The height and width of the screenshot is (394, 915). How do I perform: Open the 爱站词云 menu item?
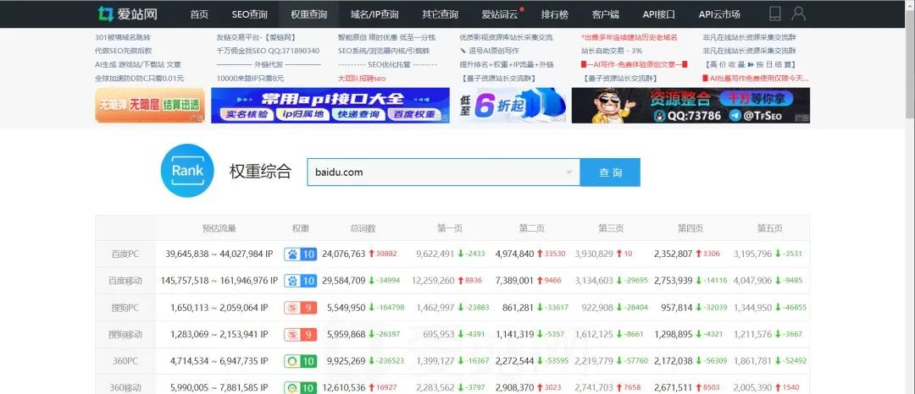coord(500,14)
